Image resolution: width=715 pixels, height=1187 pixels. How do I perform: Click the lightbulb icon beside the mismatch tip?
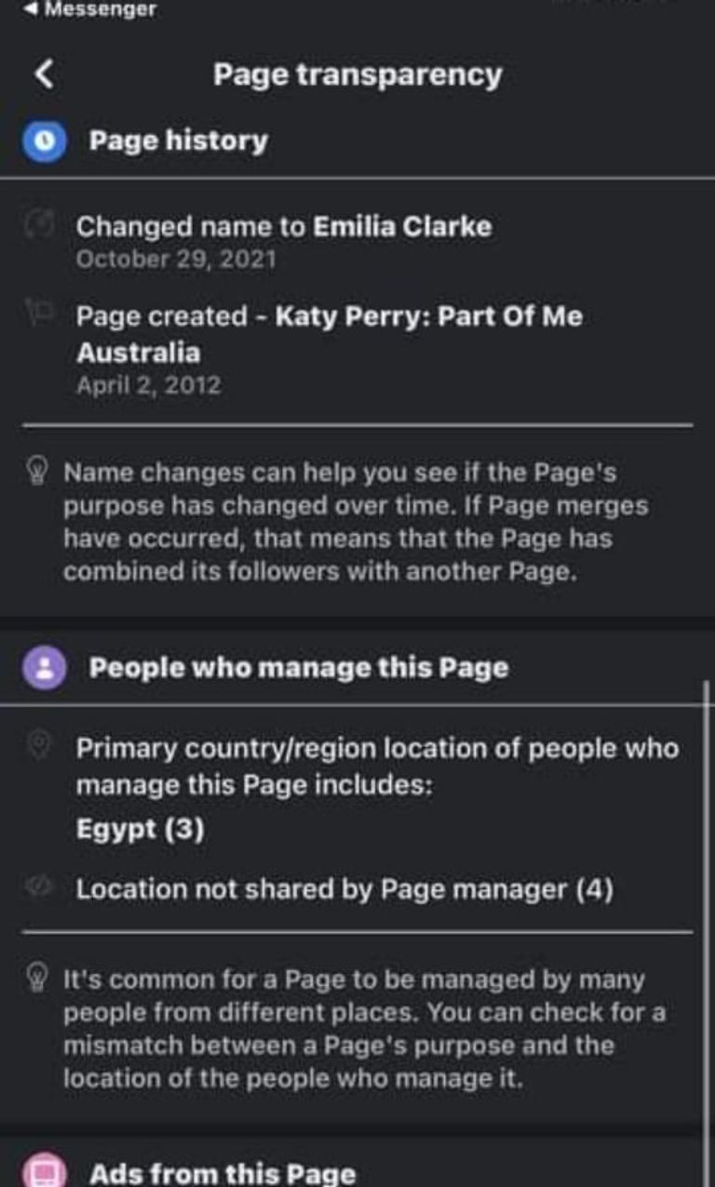[x=39, y=980]
